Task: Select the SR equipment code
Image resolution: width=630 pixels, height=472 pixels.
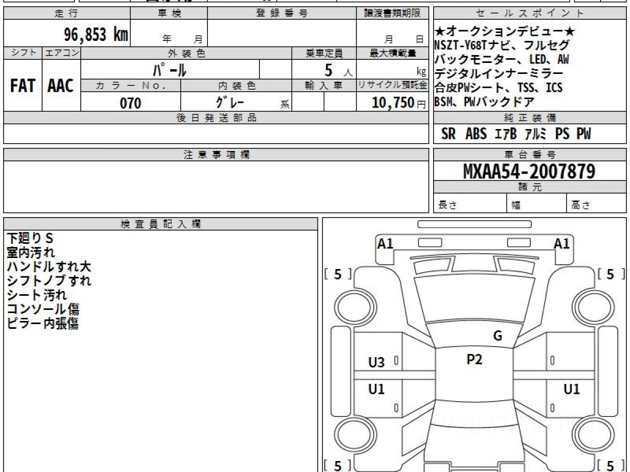Action: coord(448,134)
